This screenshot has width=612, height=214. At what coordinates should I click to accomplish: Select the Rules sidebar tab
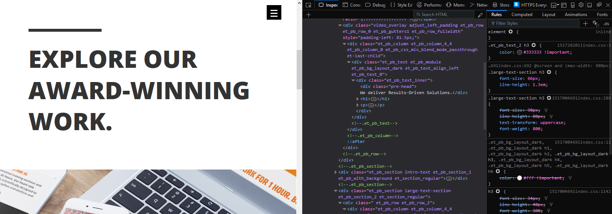click(497, 15)
